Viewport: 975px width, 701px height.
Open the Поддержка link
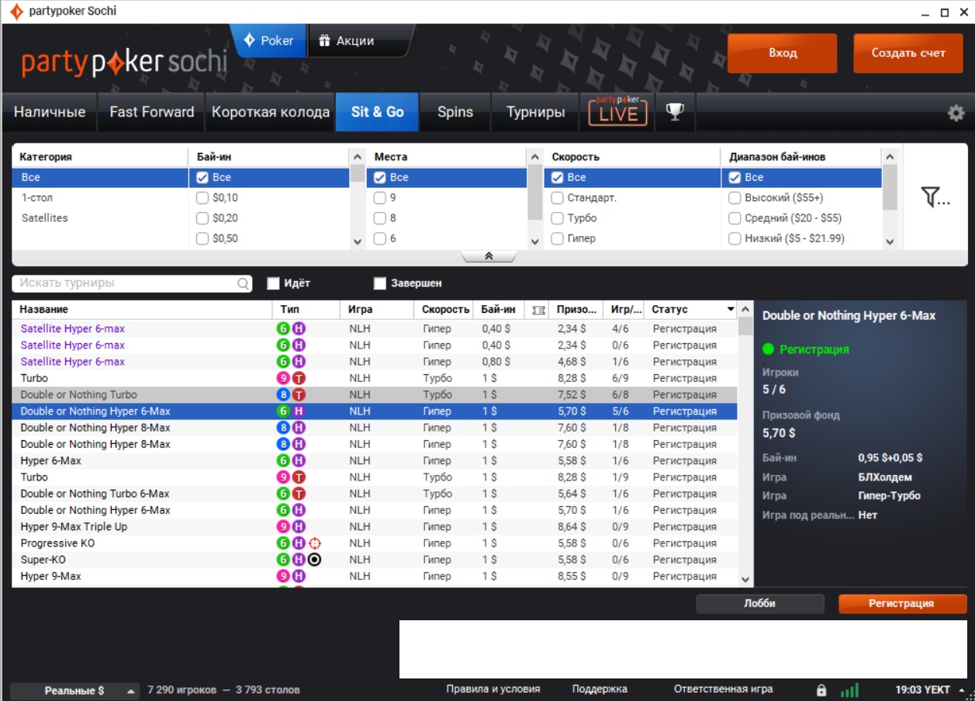tap(600, 689)
